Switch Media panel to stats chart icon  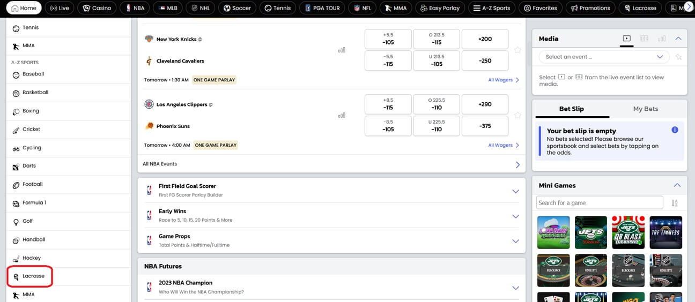pyautogui.click(x=662, y=39)
